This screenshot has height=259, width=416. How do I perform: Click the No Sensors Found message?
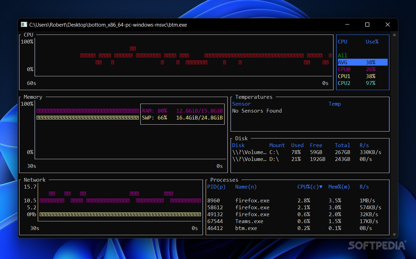257,111
